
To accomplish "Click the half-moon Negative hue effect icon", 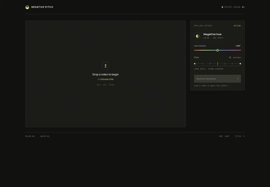I will (x=198, y=36).
